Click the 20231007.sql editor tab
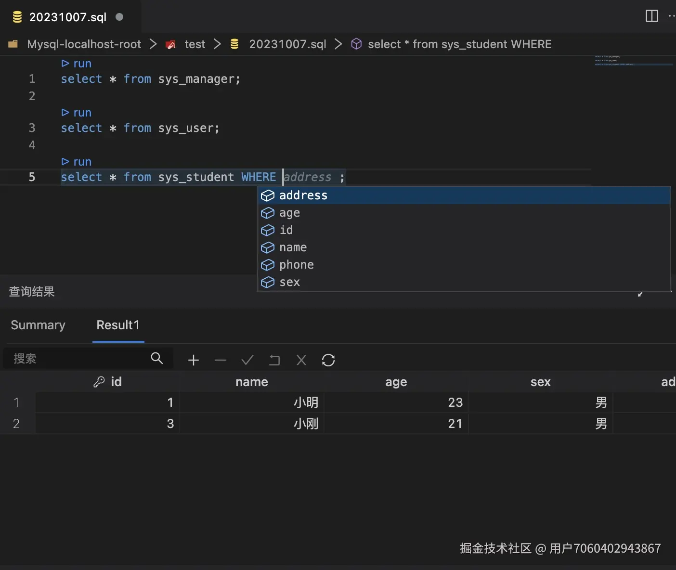 coord(67,17)
